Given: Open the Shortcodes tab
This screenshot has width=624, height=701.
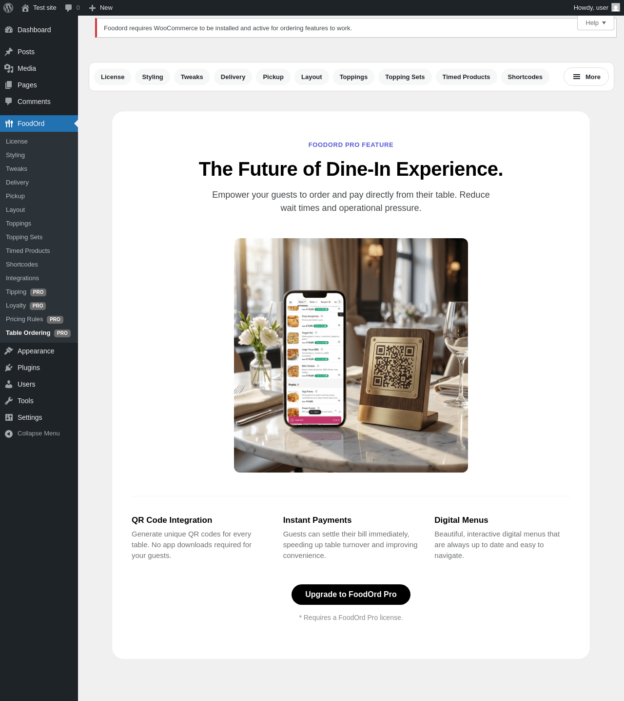Looking at the screenshot, I should point(525,77).
